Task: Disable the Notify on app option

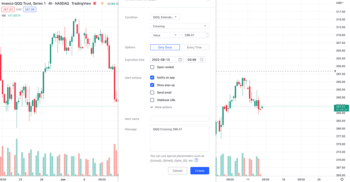Action: pos(152,77)
